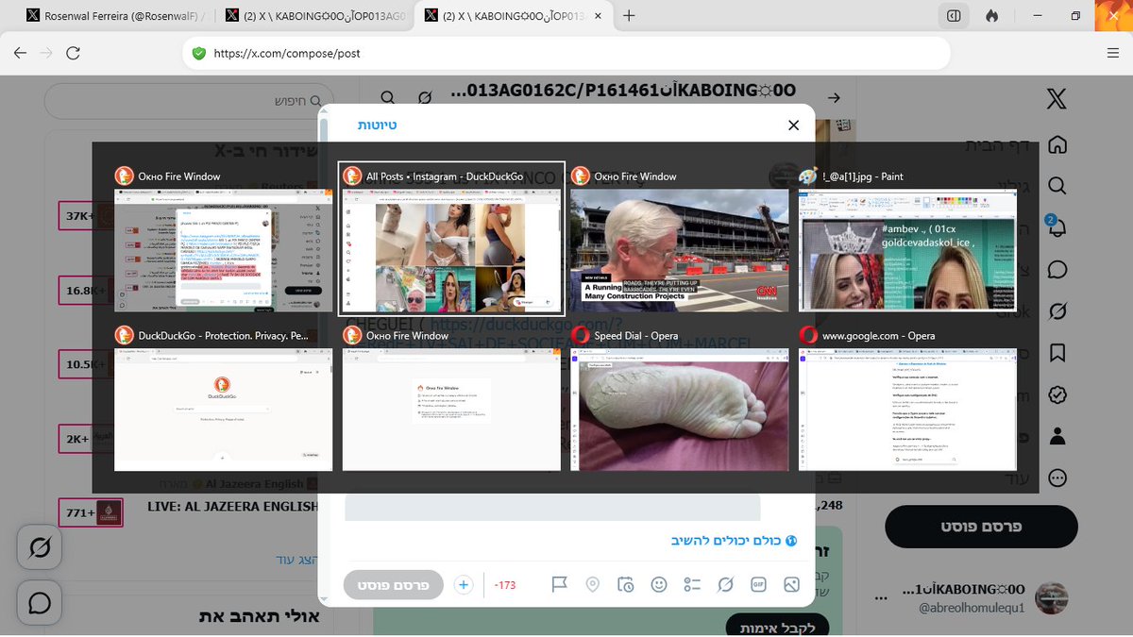
Task: Click the חיפוש search field
Action: (189, 101)
